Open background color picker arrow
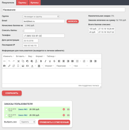The height and width of the screenshot is (130, 129). 42,66
